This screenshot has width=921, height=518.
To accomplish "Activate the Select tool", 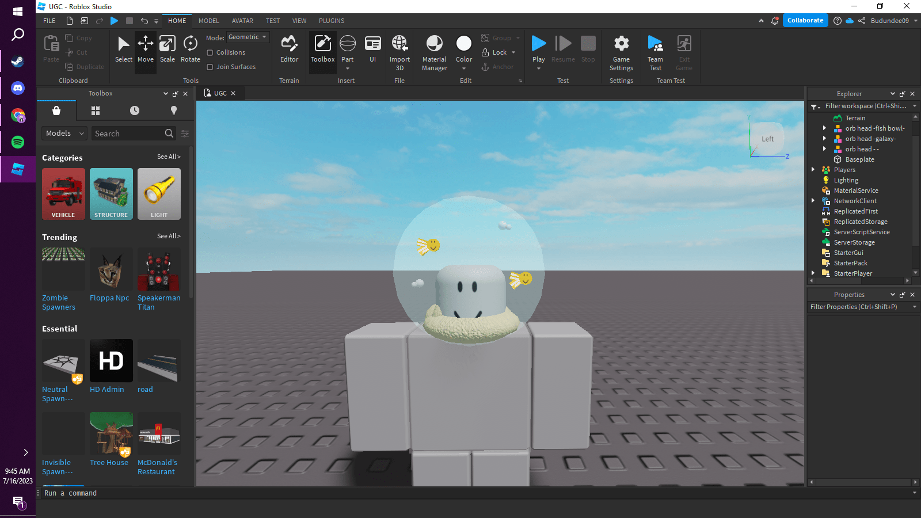I will pyautogui.click(x=123, y=49).
